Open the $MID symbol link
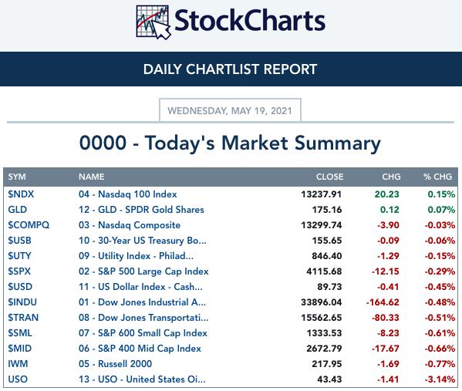Image resolution: width=462 pixels, height=391 pixels. 20,349
